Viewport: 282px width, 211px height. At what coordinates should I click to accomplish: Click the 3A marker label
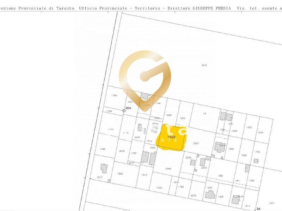258,209
